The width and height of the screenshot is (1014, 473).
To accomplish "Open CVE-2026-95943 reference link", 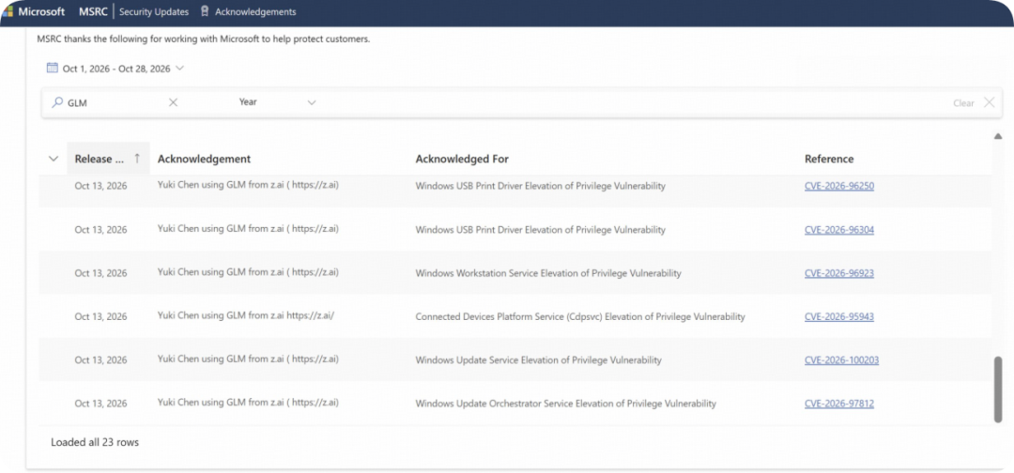I will click(839, 316).
